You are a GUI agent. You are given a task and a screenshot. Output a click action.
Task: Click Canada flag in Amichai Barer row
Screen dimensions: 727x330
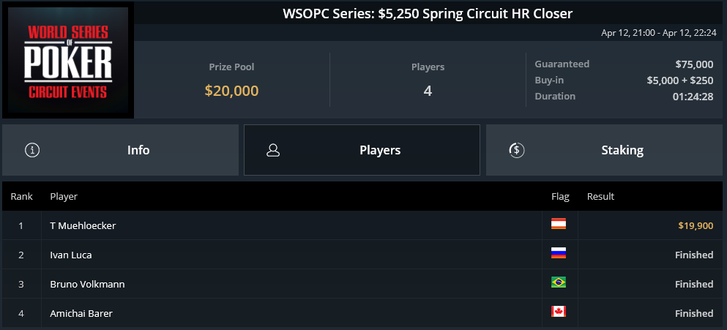558,312
